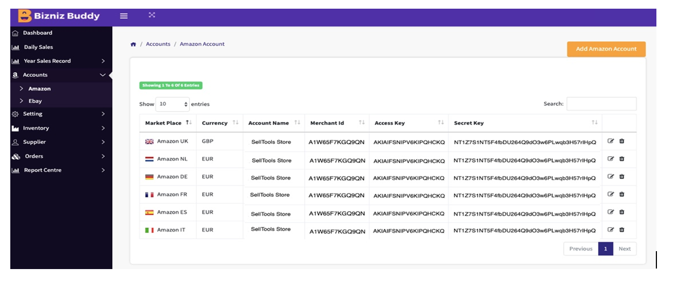
Task: Expand the Supplier sidebar menu
Action: [103, 142]
